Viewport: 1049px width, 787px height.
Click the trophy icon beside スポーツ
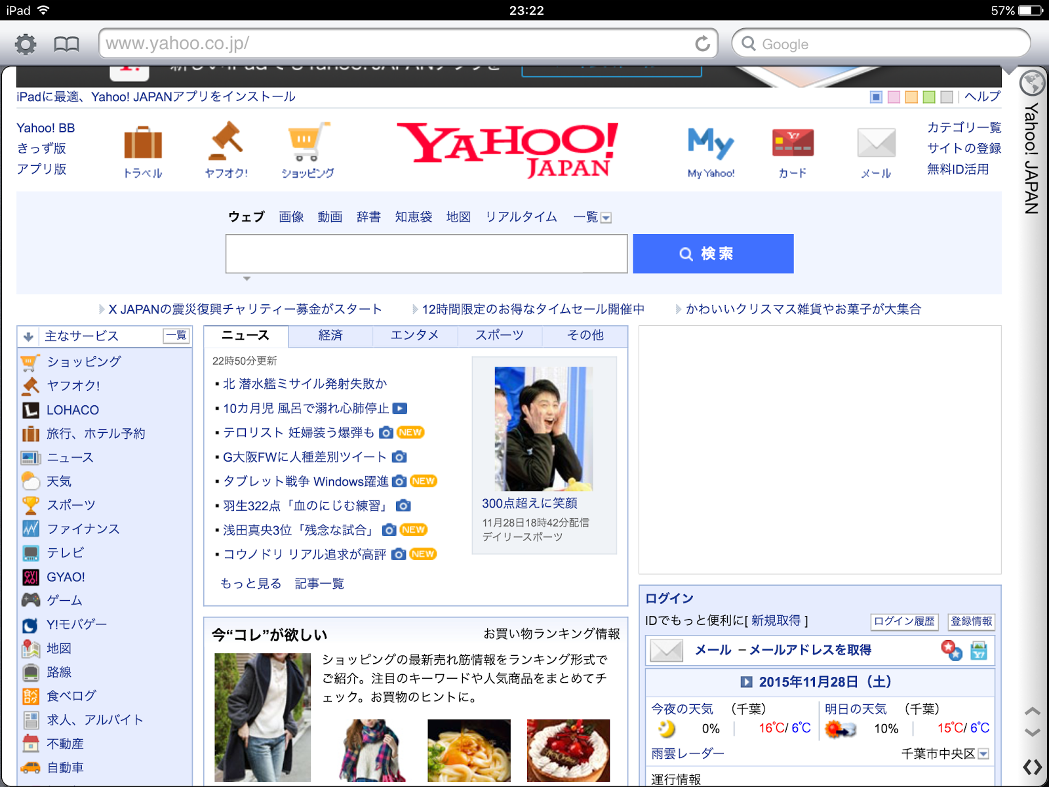pyautogui.click(x=31, y=505)
